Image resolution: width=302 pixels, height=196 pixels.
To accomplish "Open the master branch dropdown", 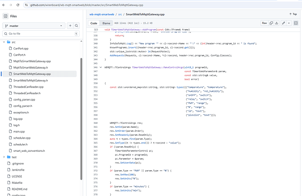I will 34,26.
